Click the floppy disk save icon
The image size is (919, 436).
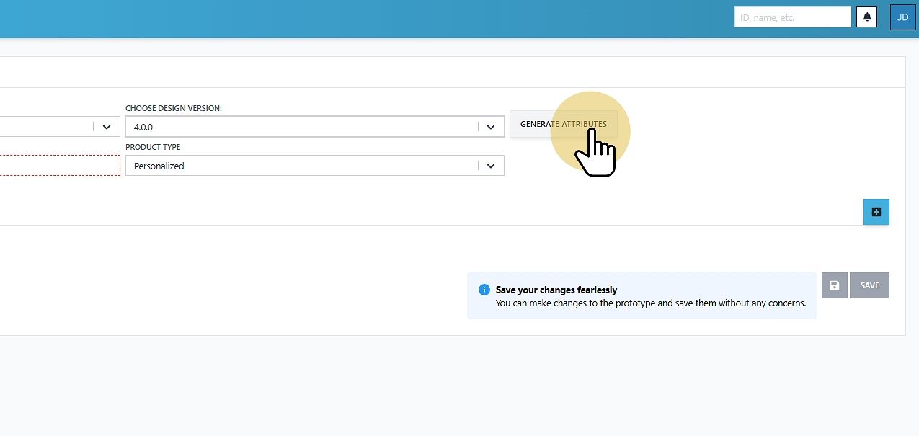tap(835, 285)
